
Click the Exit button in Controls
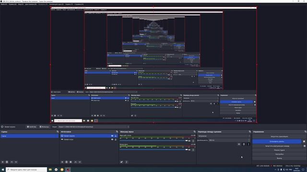pyautogui.click(x=279, y=158)
